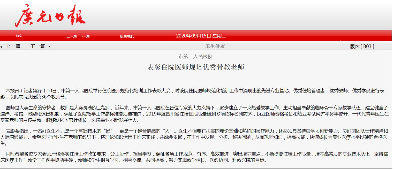Screen dimensions: 394x169
Task: Open 版面导航 page navigation
Action: [x=127, y=36]
